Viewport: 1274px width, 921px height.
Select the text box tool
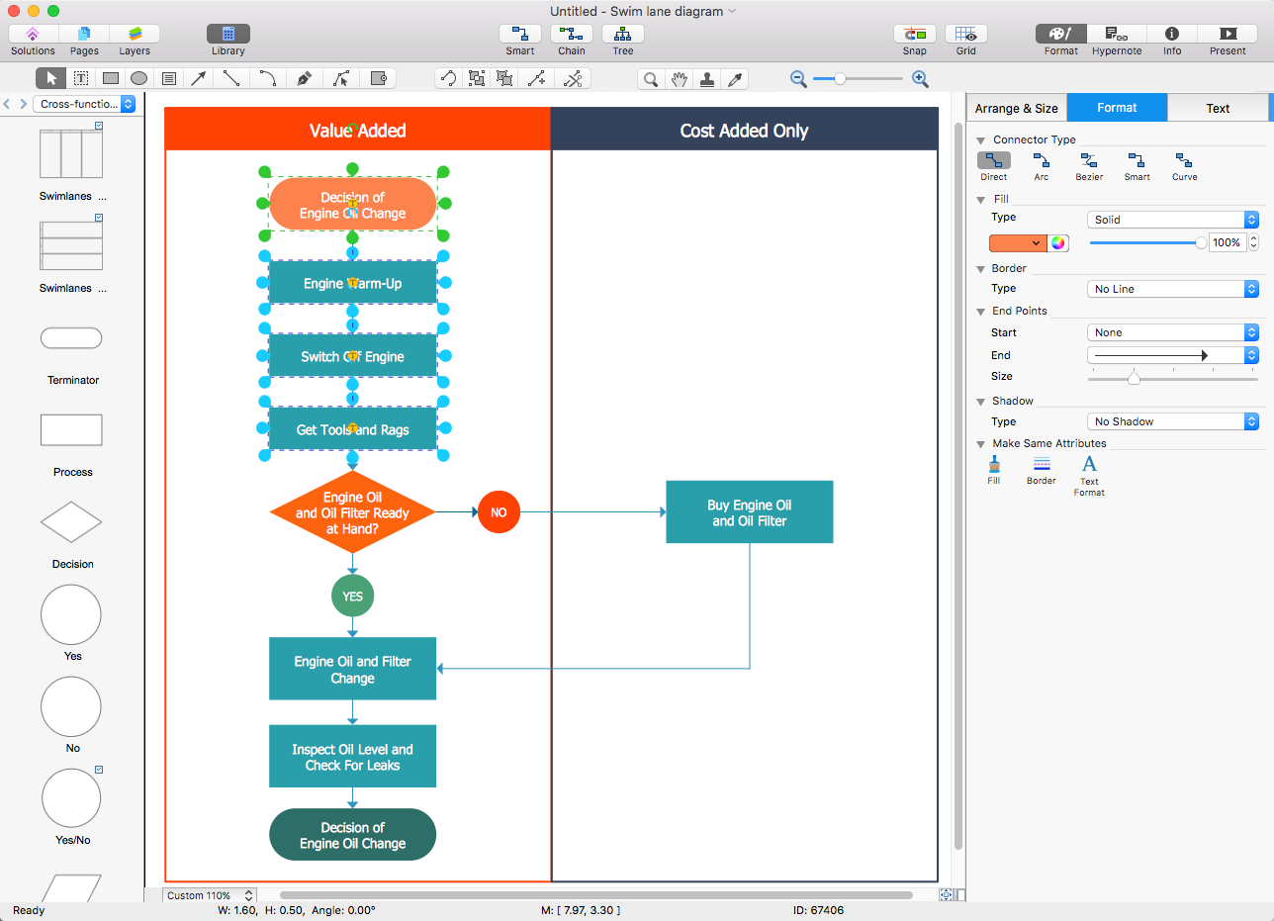[x=81, y=78]
